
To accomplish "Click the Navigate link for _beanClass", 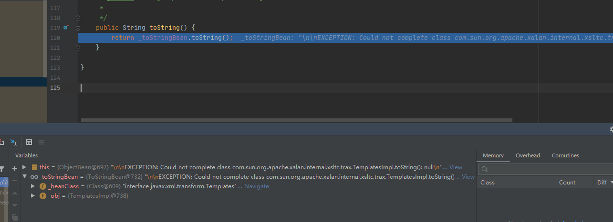I will (257, 186).
